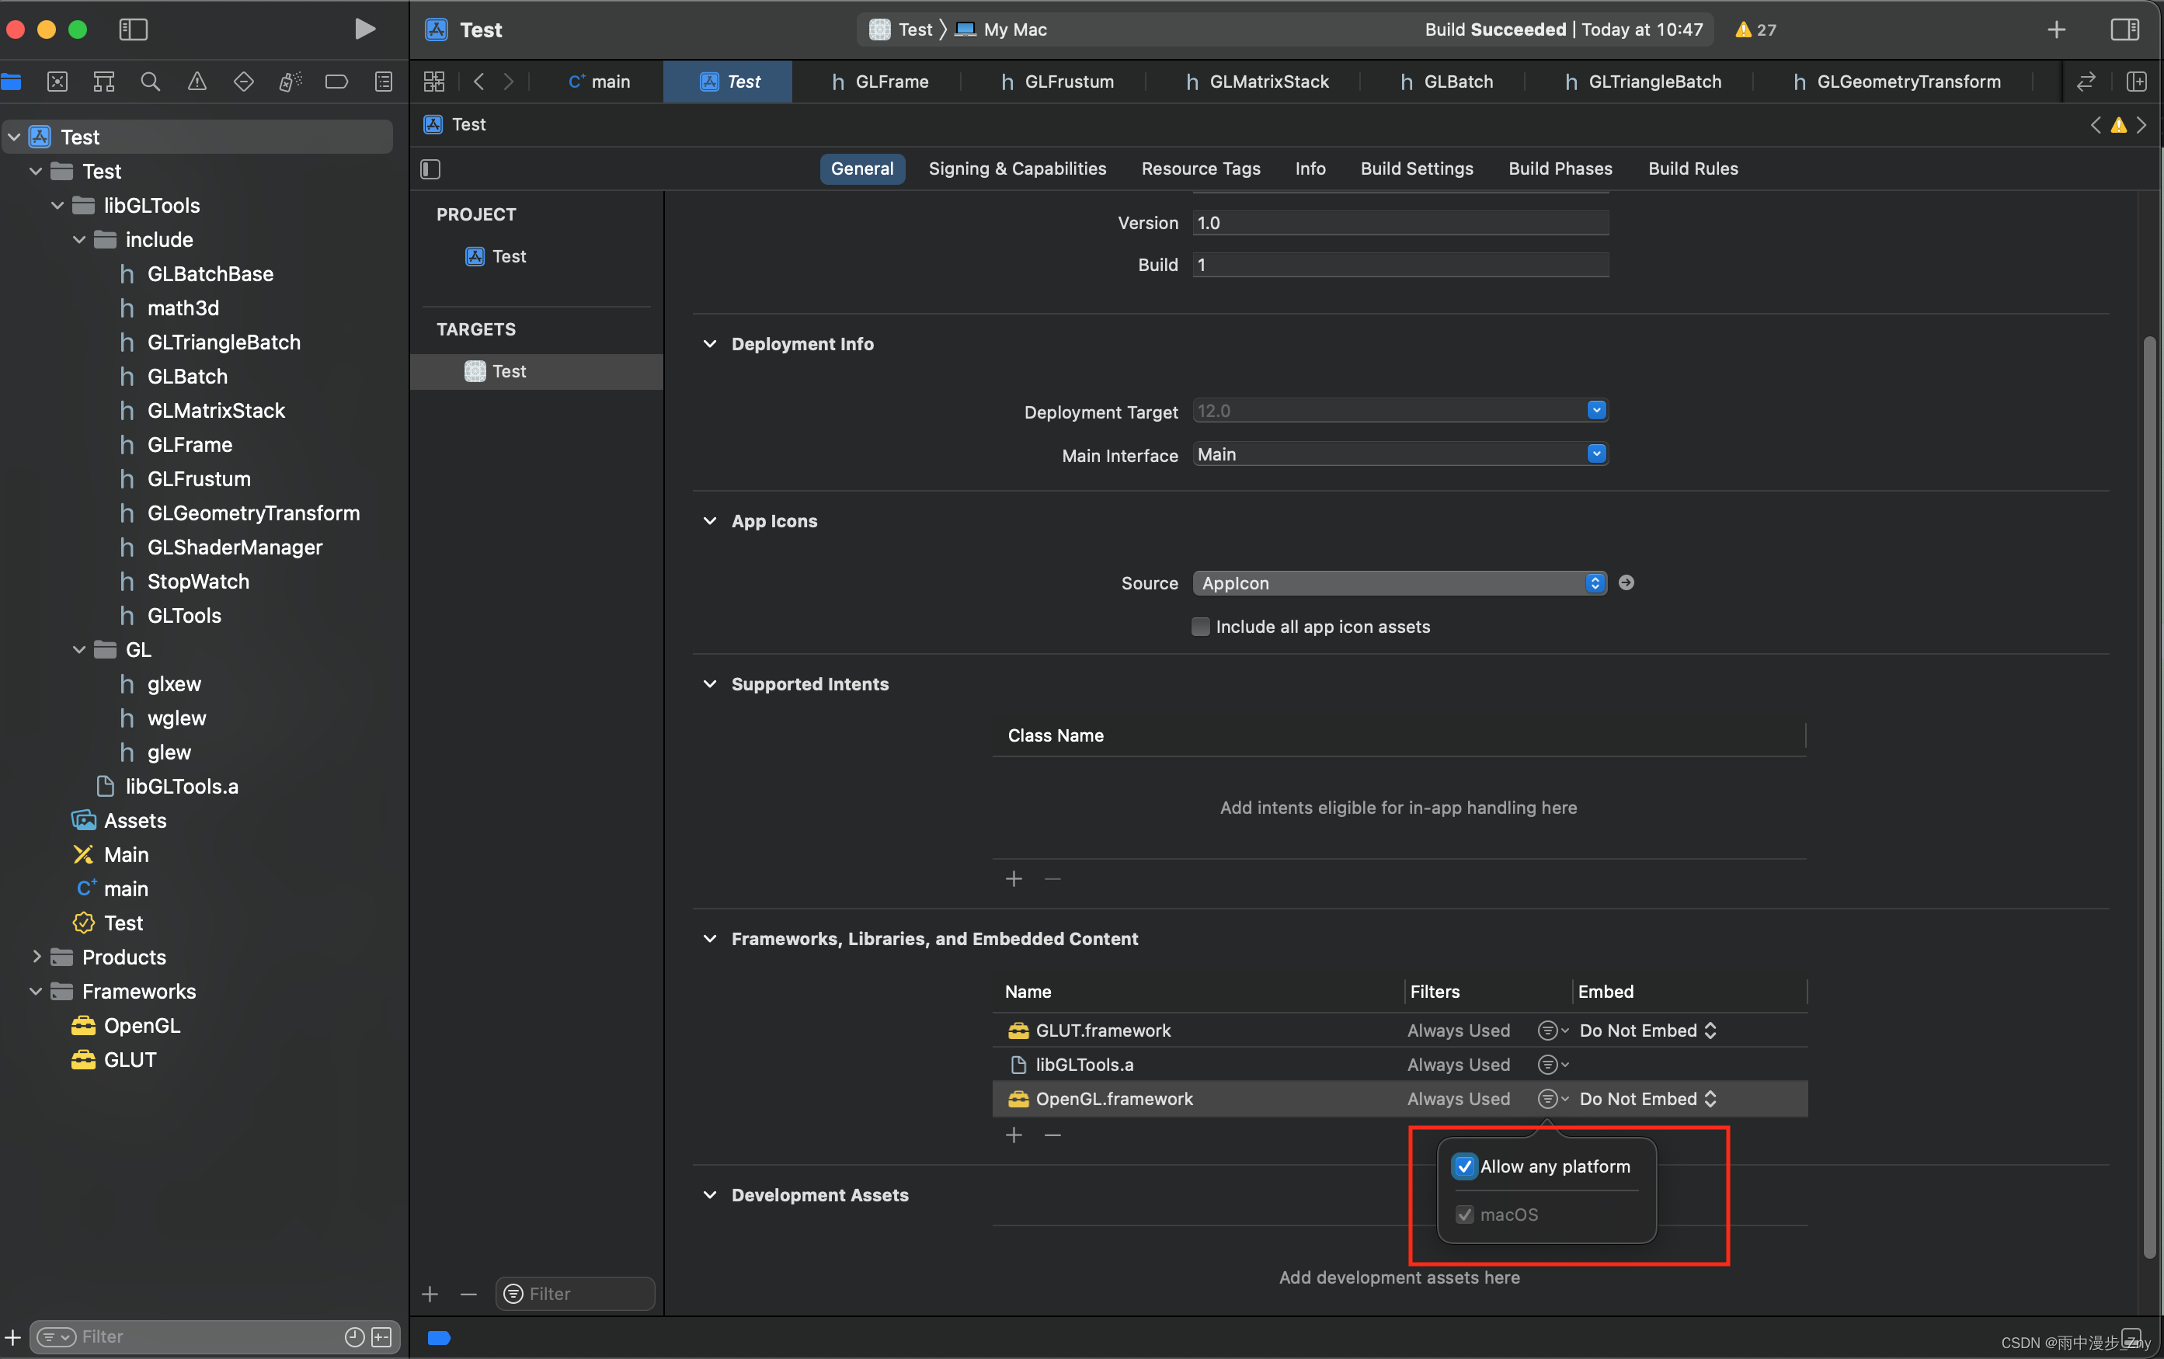The width and height of the screenshot is (2164, 1359).
Task: Uncheck Allow any platform checkbox
Action: 1465,1166
